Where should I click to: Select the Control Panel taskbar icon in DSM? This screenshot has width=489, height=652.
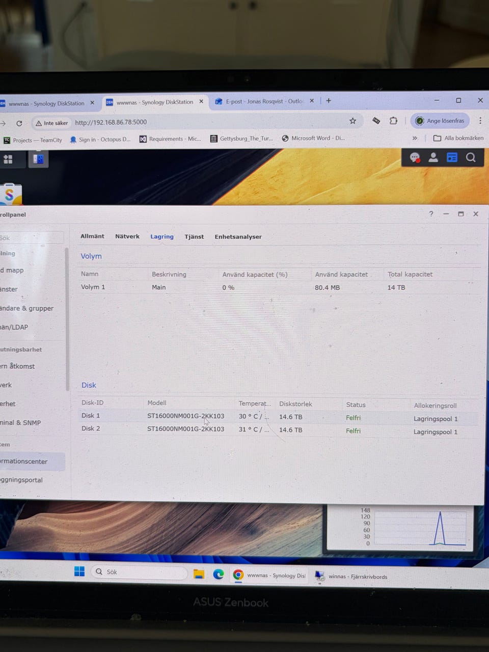(38, 159)
